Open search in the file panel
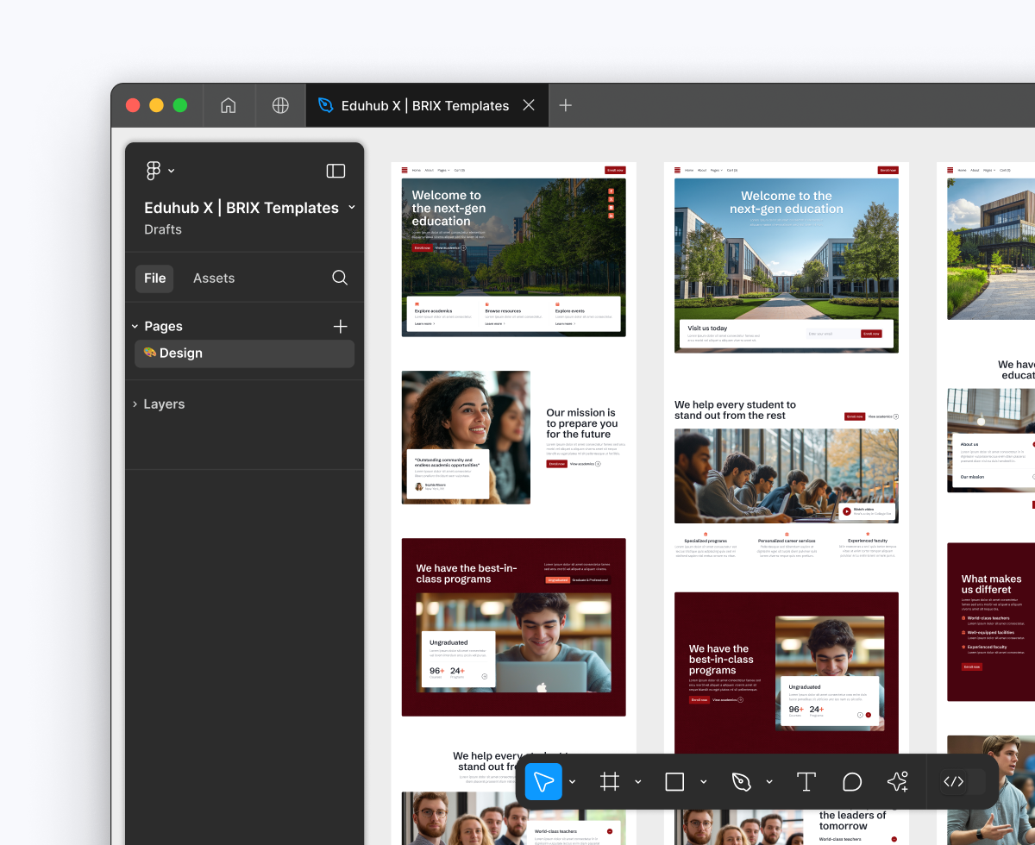This screenshot has height=845, width=1035. (x=339, y=278)
